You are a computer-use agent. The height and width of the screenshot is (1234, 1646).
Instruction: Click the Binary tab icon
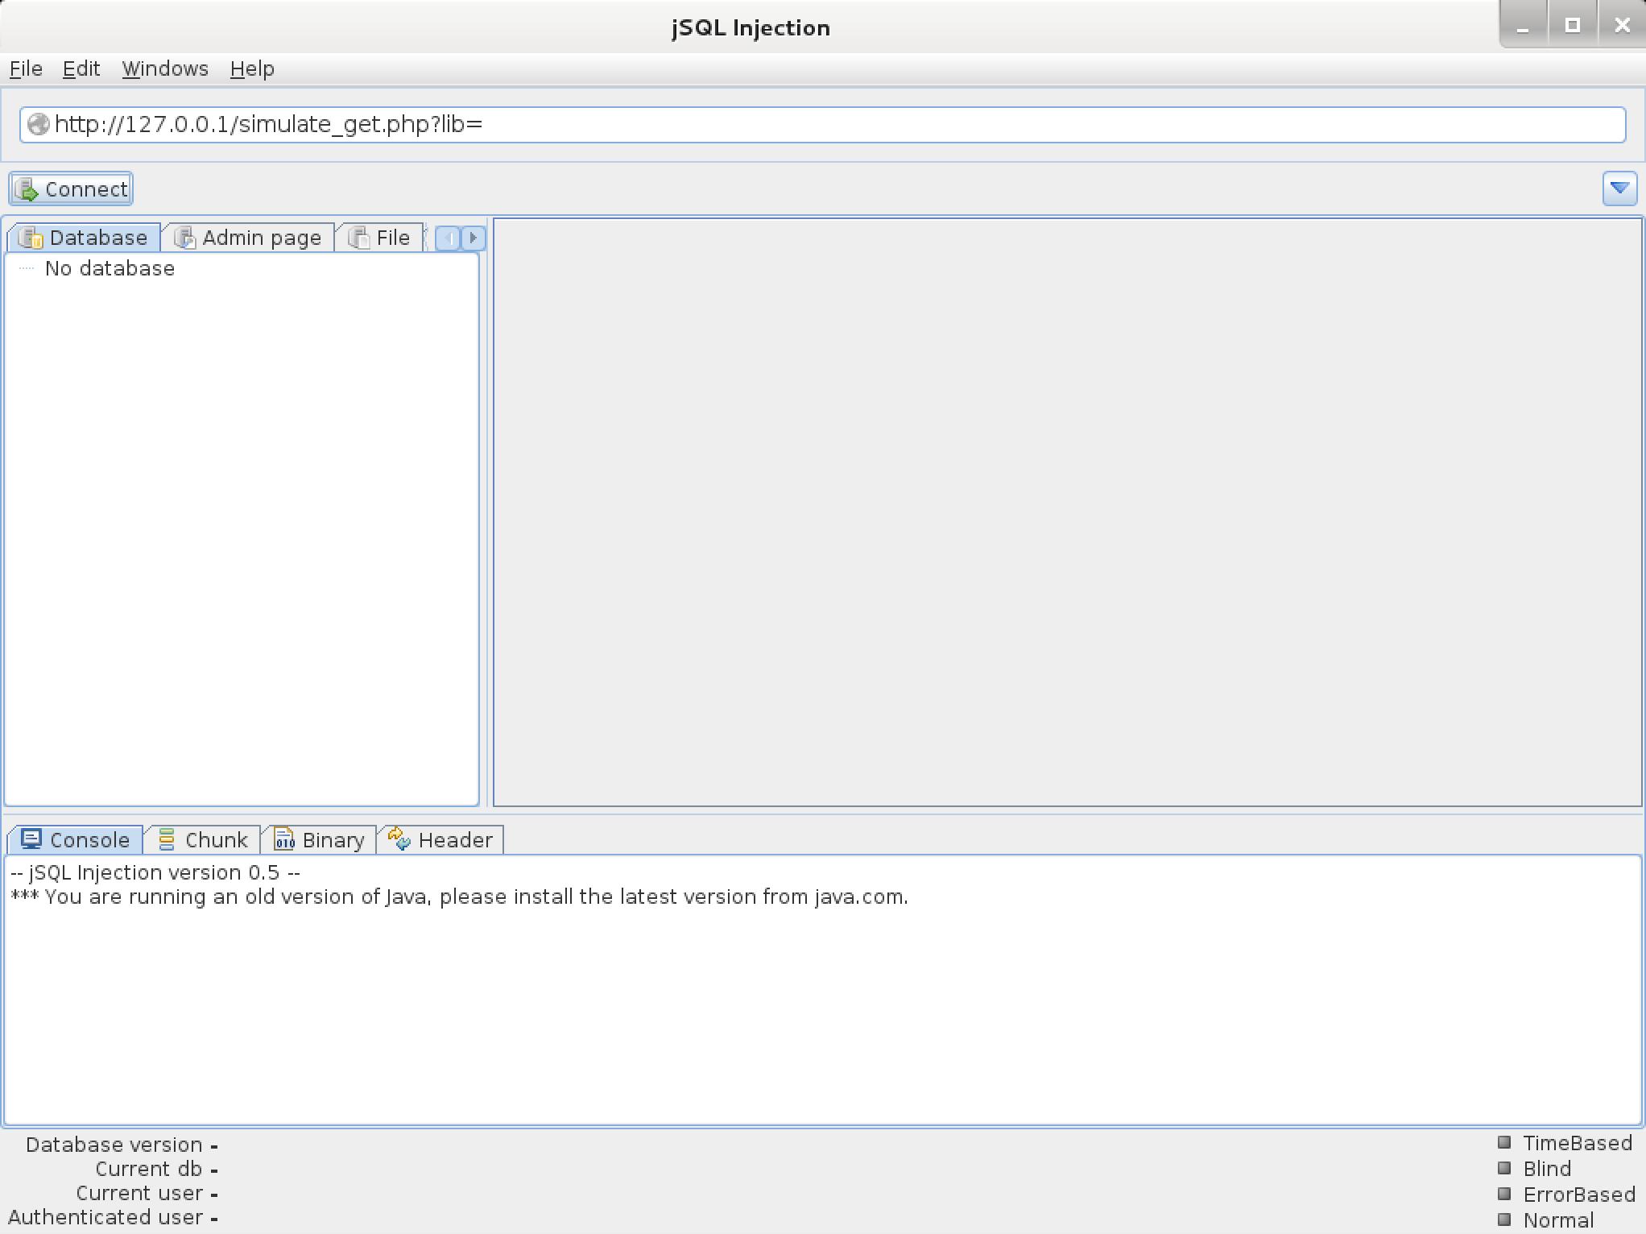pyautogui.click(x=284, y=839)
